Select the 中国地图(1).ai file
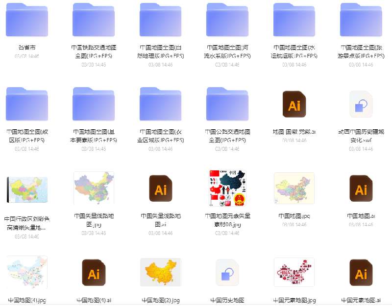This screenshot has height=306, width=392. 94,273
